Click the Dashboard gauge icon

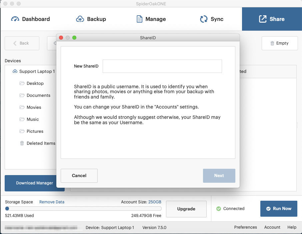point(15,19)
